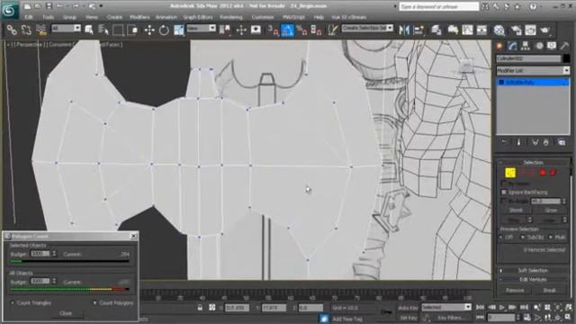Toggle the Spinner Snap icon
The height and width of the screenshot is (324, 576).
pyautogui.click(x=316, y=30)
